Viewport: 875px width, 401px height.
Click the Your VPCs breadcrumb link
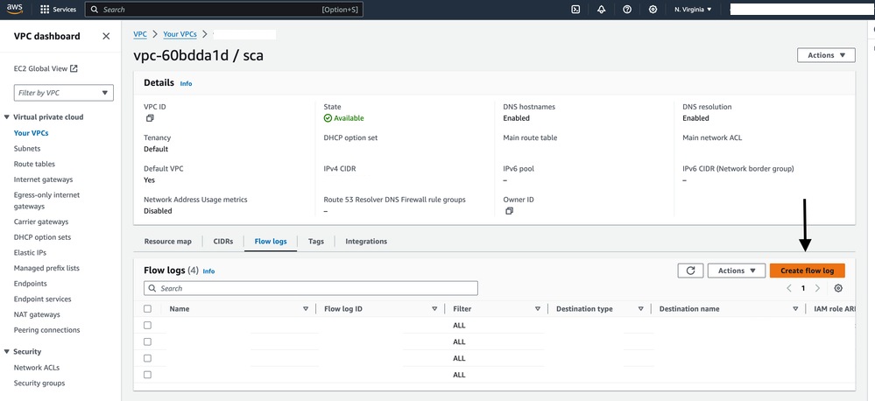point(180,34)
